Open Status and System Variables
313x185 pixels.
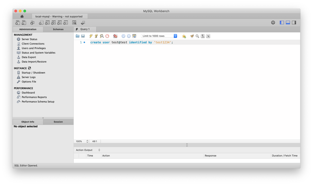tap(38, 53)
